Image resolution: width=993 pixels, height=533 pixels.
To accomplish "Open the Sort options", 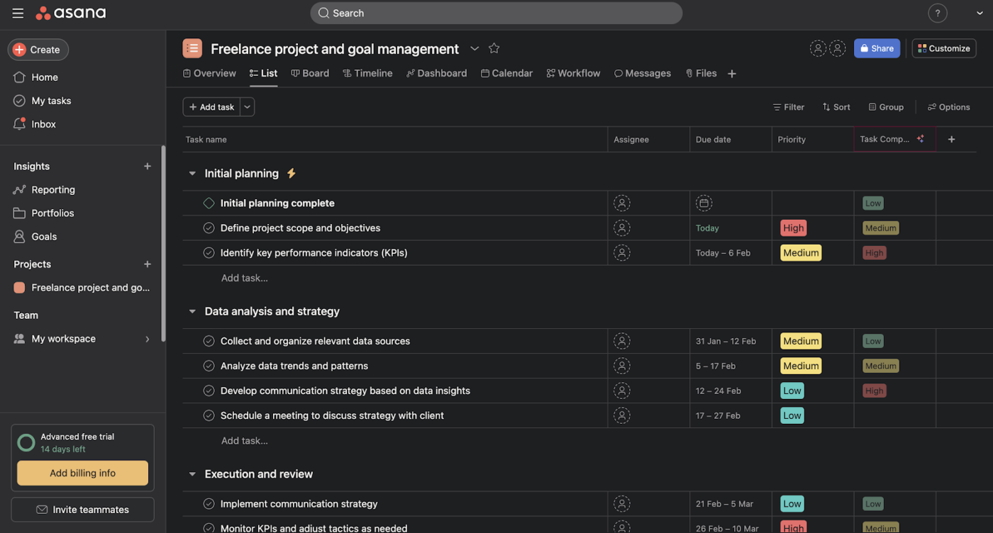I will tap(836, 107).
